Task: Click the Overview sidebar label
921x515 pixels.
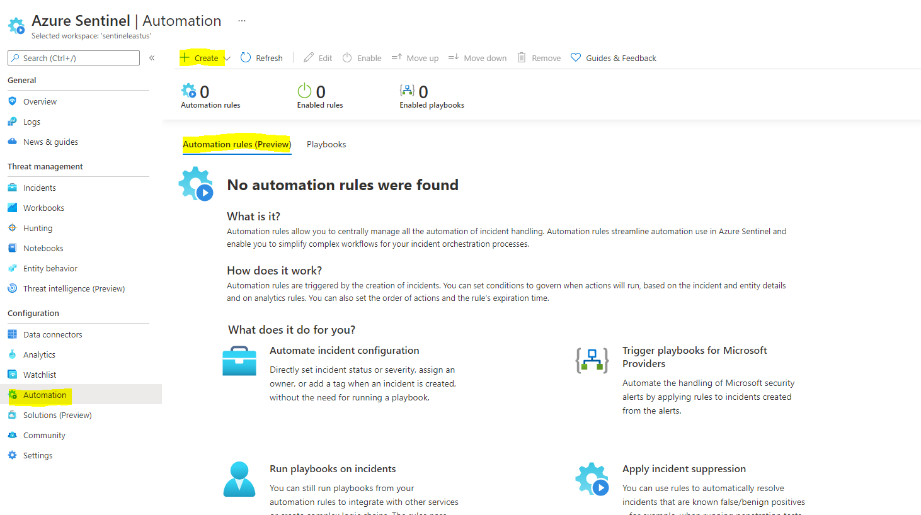Action: [40, 101]
